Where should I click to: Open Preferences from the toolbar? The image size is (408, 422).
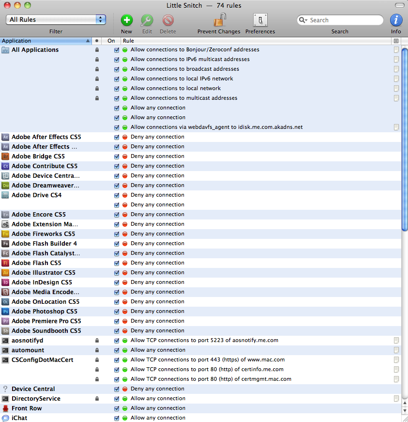[260, 20]
